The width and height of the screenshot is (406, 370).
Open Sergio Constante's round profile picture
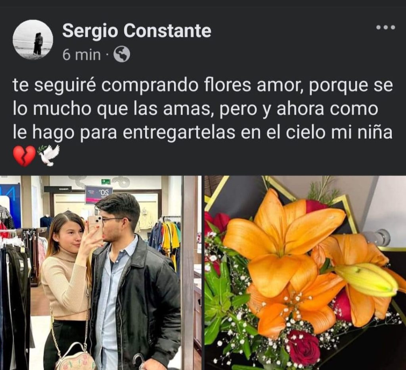pos(33,40)
